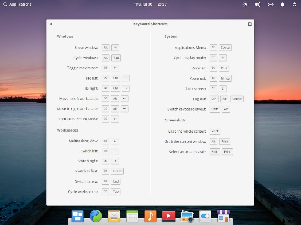Click the settings gear in Keyboard Shortcuts
301x225 pixels.
(250, 24)
